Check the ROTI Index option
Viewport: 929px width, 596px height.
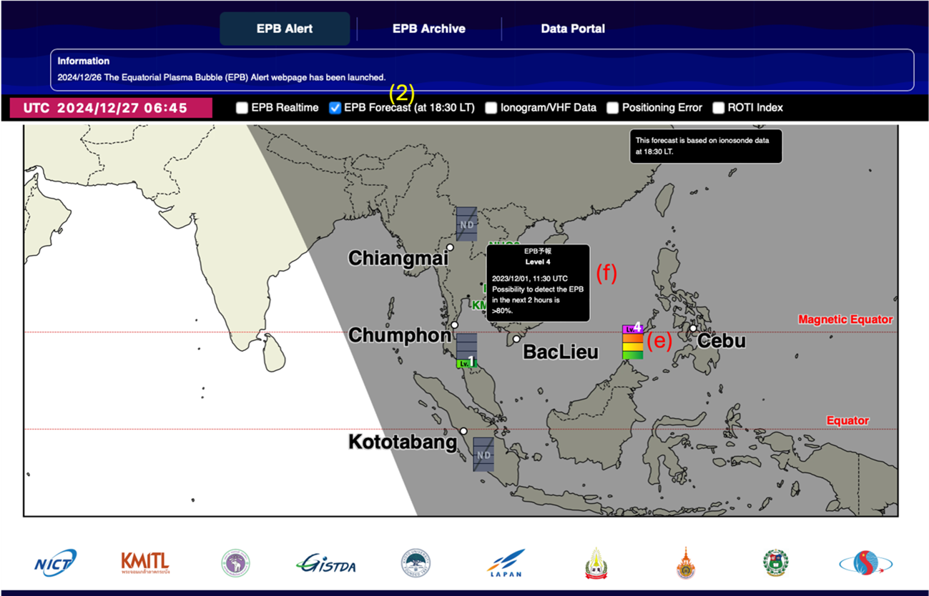(718, 107)
